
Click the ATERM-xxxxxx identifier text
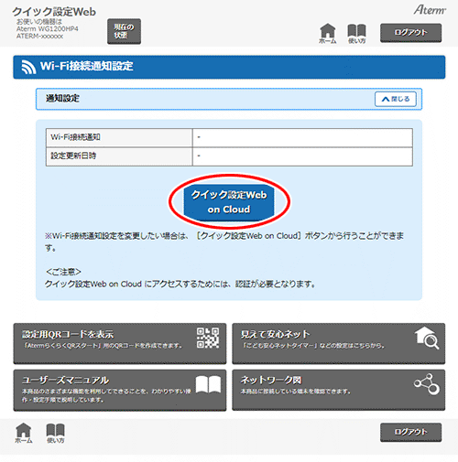pos(39,37)
